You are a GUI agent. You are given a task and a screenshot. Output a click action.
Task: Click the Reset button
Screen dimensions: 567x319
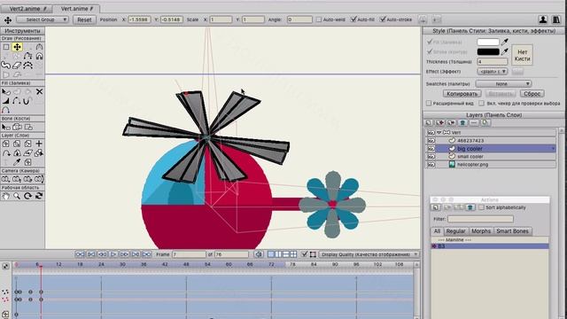tap(85, 19)
